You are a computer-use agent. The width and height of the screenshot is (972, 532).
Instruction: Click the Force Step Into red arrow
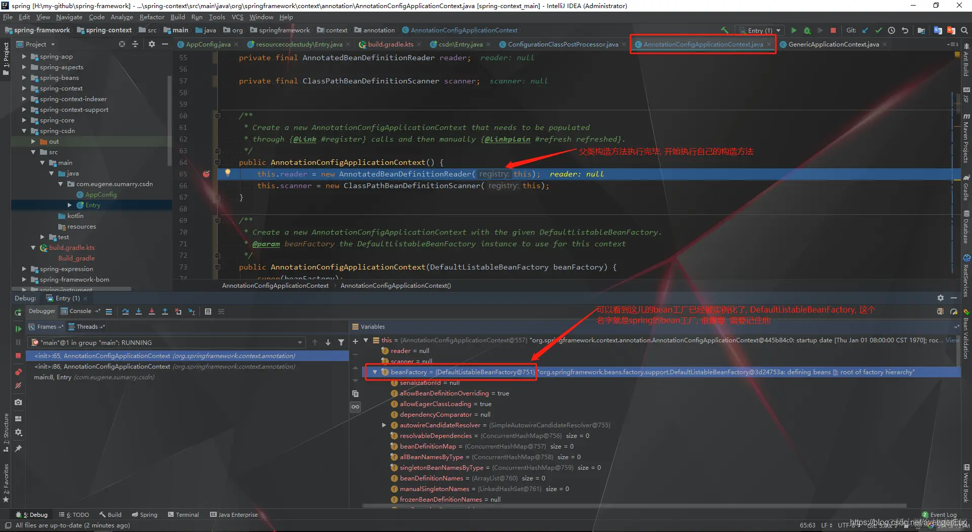pyautogui.click(x=152, y=312)
